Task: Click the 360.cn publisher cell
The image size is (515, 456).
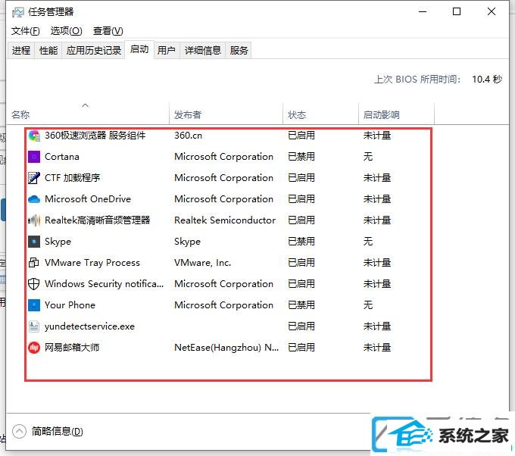Action: (188, 136)
